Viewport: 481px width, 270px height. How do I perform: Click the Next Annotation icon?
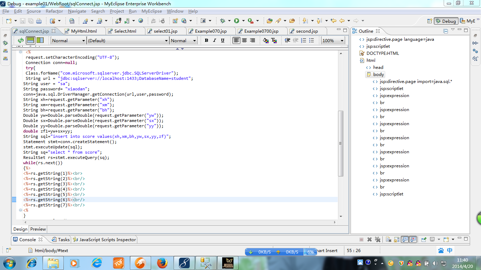pyautogui.click(x=305, y=21)
